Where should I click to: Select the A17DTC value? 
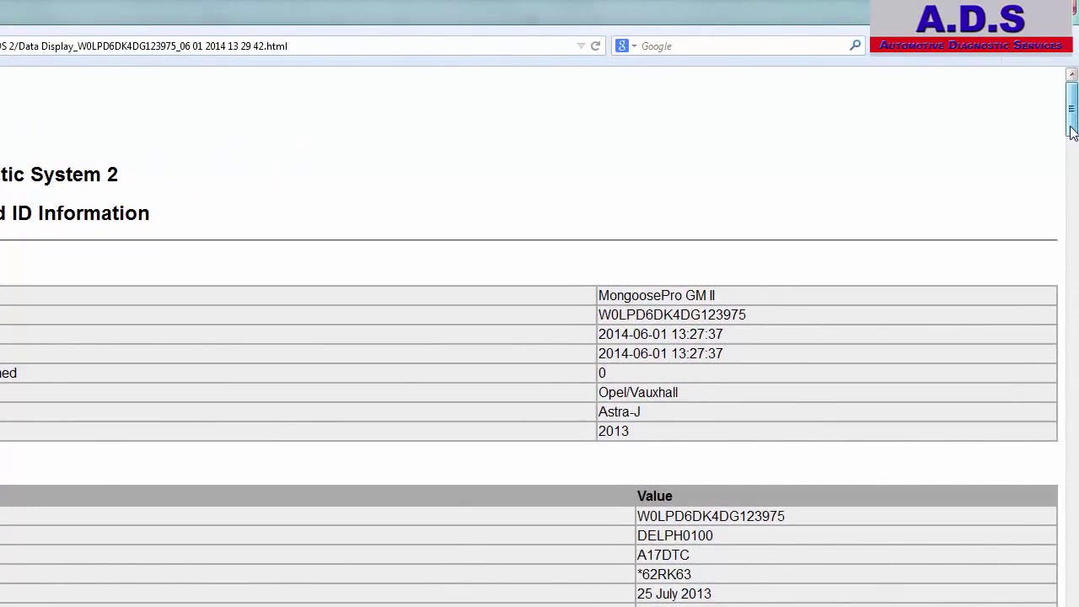pyautogui.click(x=846, y=555)
